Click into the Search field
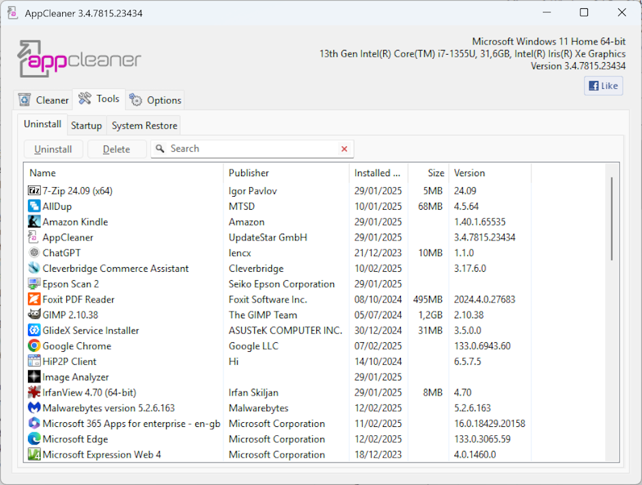This screenshot has height=485, width=642. (x=253, y=149)
